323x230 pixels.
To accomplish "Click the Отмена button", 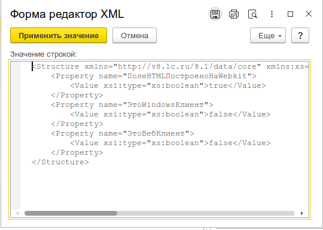I will click(x=135, y=35).
